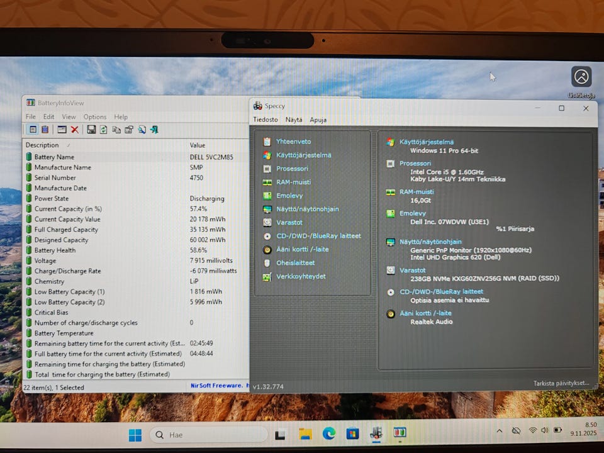The image size is (604, 453).
Task: Click the Varastot heading link in Speccy summary
Action: pos(412,271)
